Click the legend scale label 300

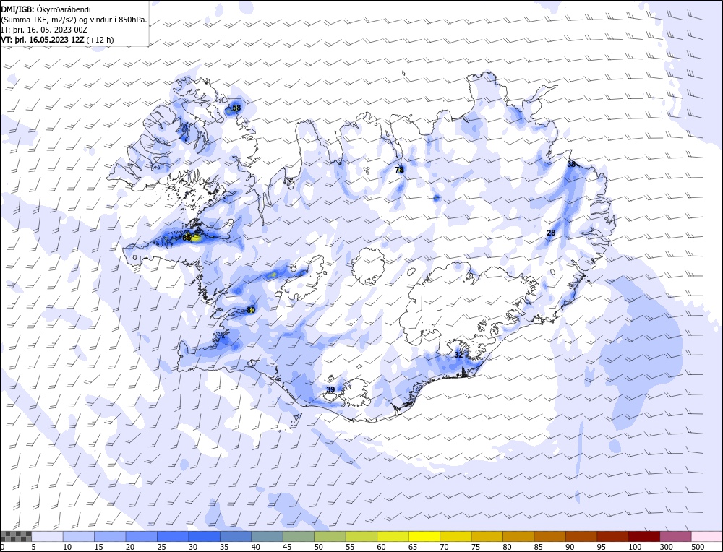pos(665,547)
